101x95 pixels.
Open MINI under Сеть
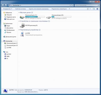pos(8,56)
